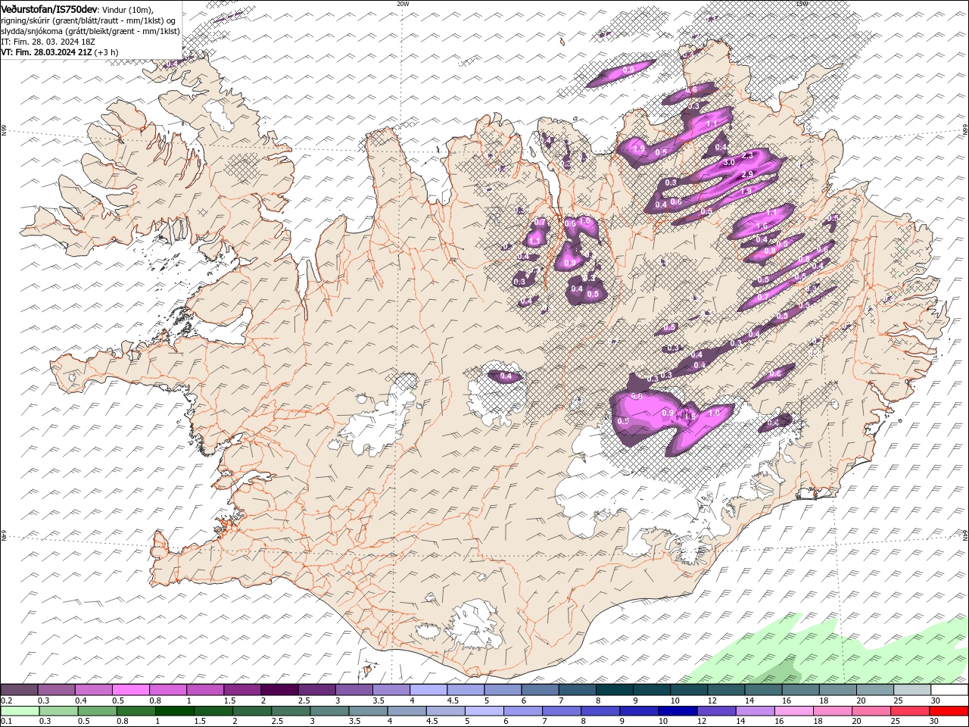Screen dimensions: 969x727
Task: Click the '0.2' label on top legend row
Action: pyautogui.click(x=6, y=700)
